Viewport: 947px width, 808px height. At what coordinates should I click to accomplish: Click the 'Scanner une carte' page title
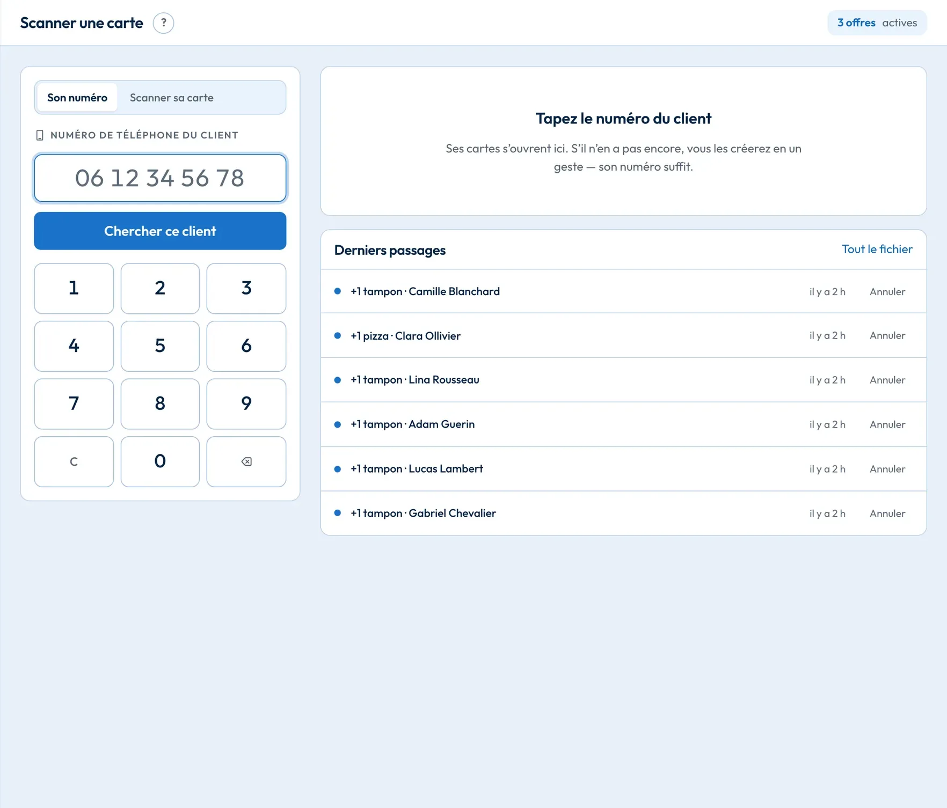[x=82, y=23]
